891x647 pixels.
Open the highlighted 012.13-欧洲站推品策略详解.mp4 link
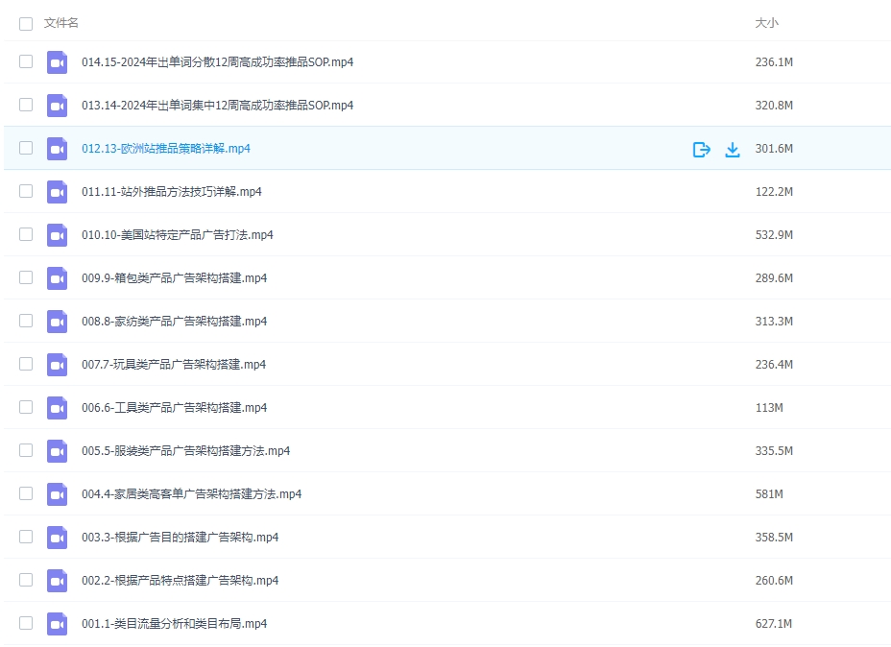(165, 149)
